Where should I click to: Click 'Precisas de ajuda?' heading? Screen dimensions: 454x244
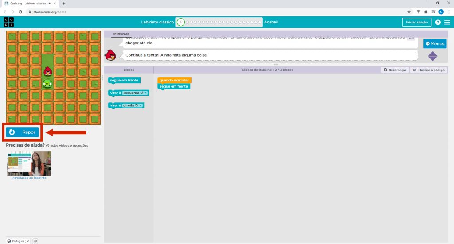pos(25,145)
